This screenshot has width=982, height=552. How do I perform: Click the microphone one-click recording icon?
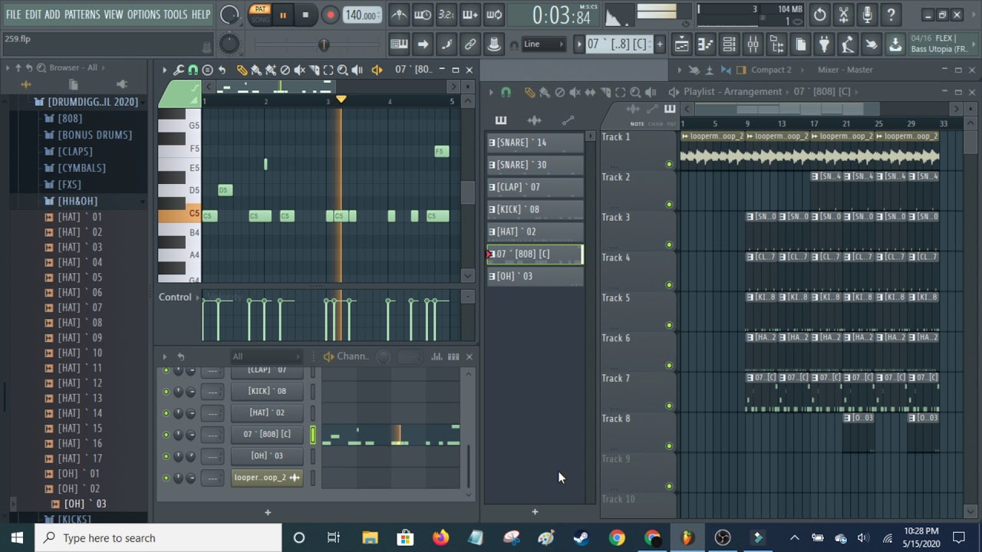point(867,15)
